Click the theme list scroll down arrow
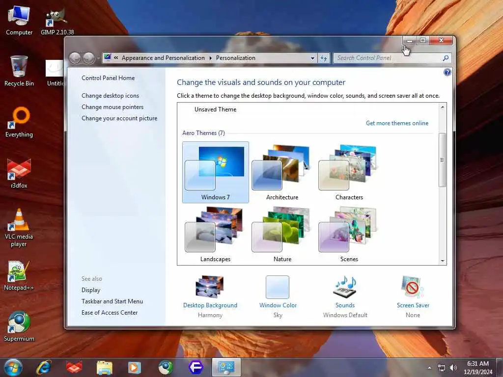 click(443, 261)
